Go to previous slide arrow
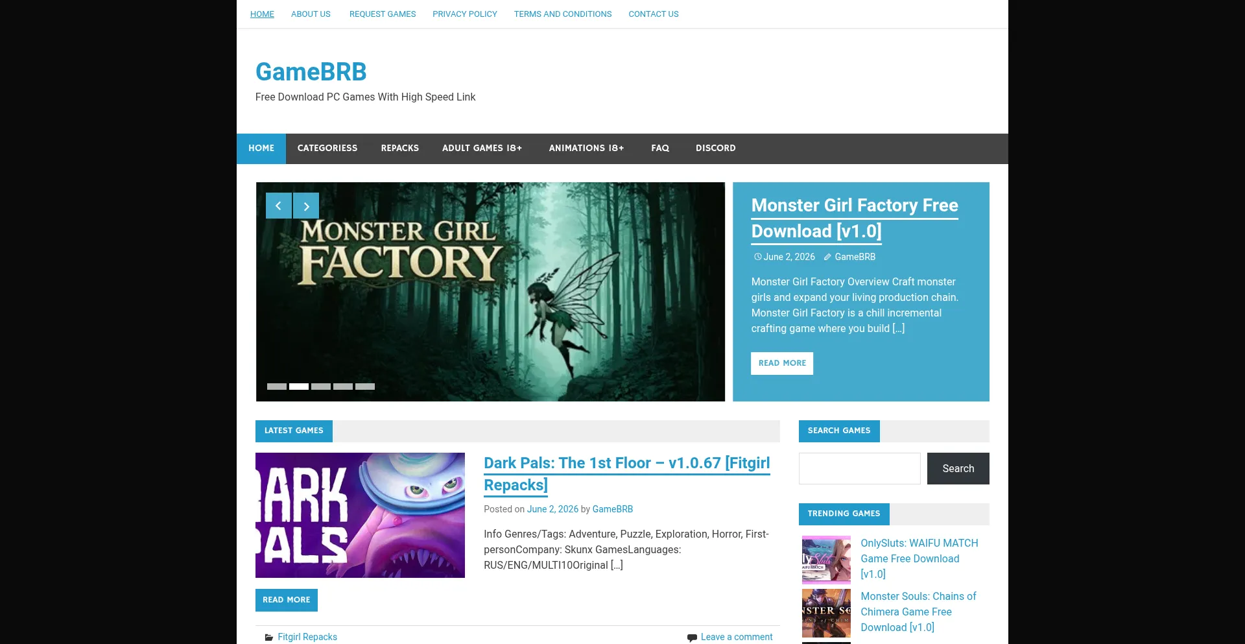The height and width of the screenshot is (644, 1245). 278,206
